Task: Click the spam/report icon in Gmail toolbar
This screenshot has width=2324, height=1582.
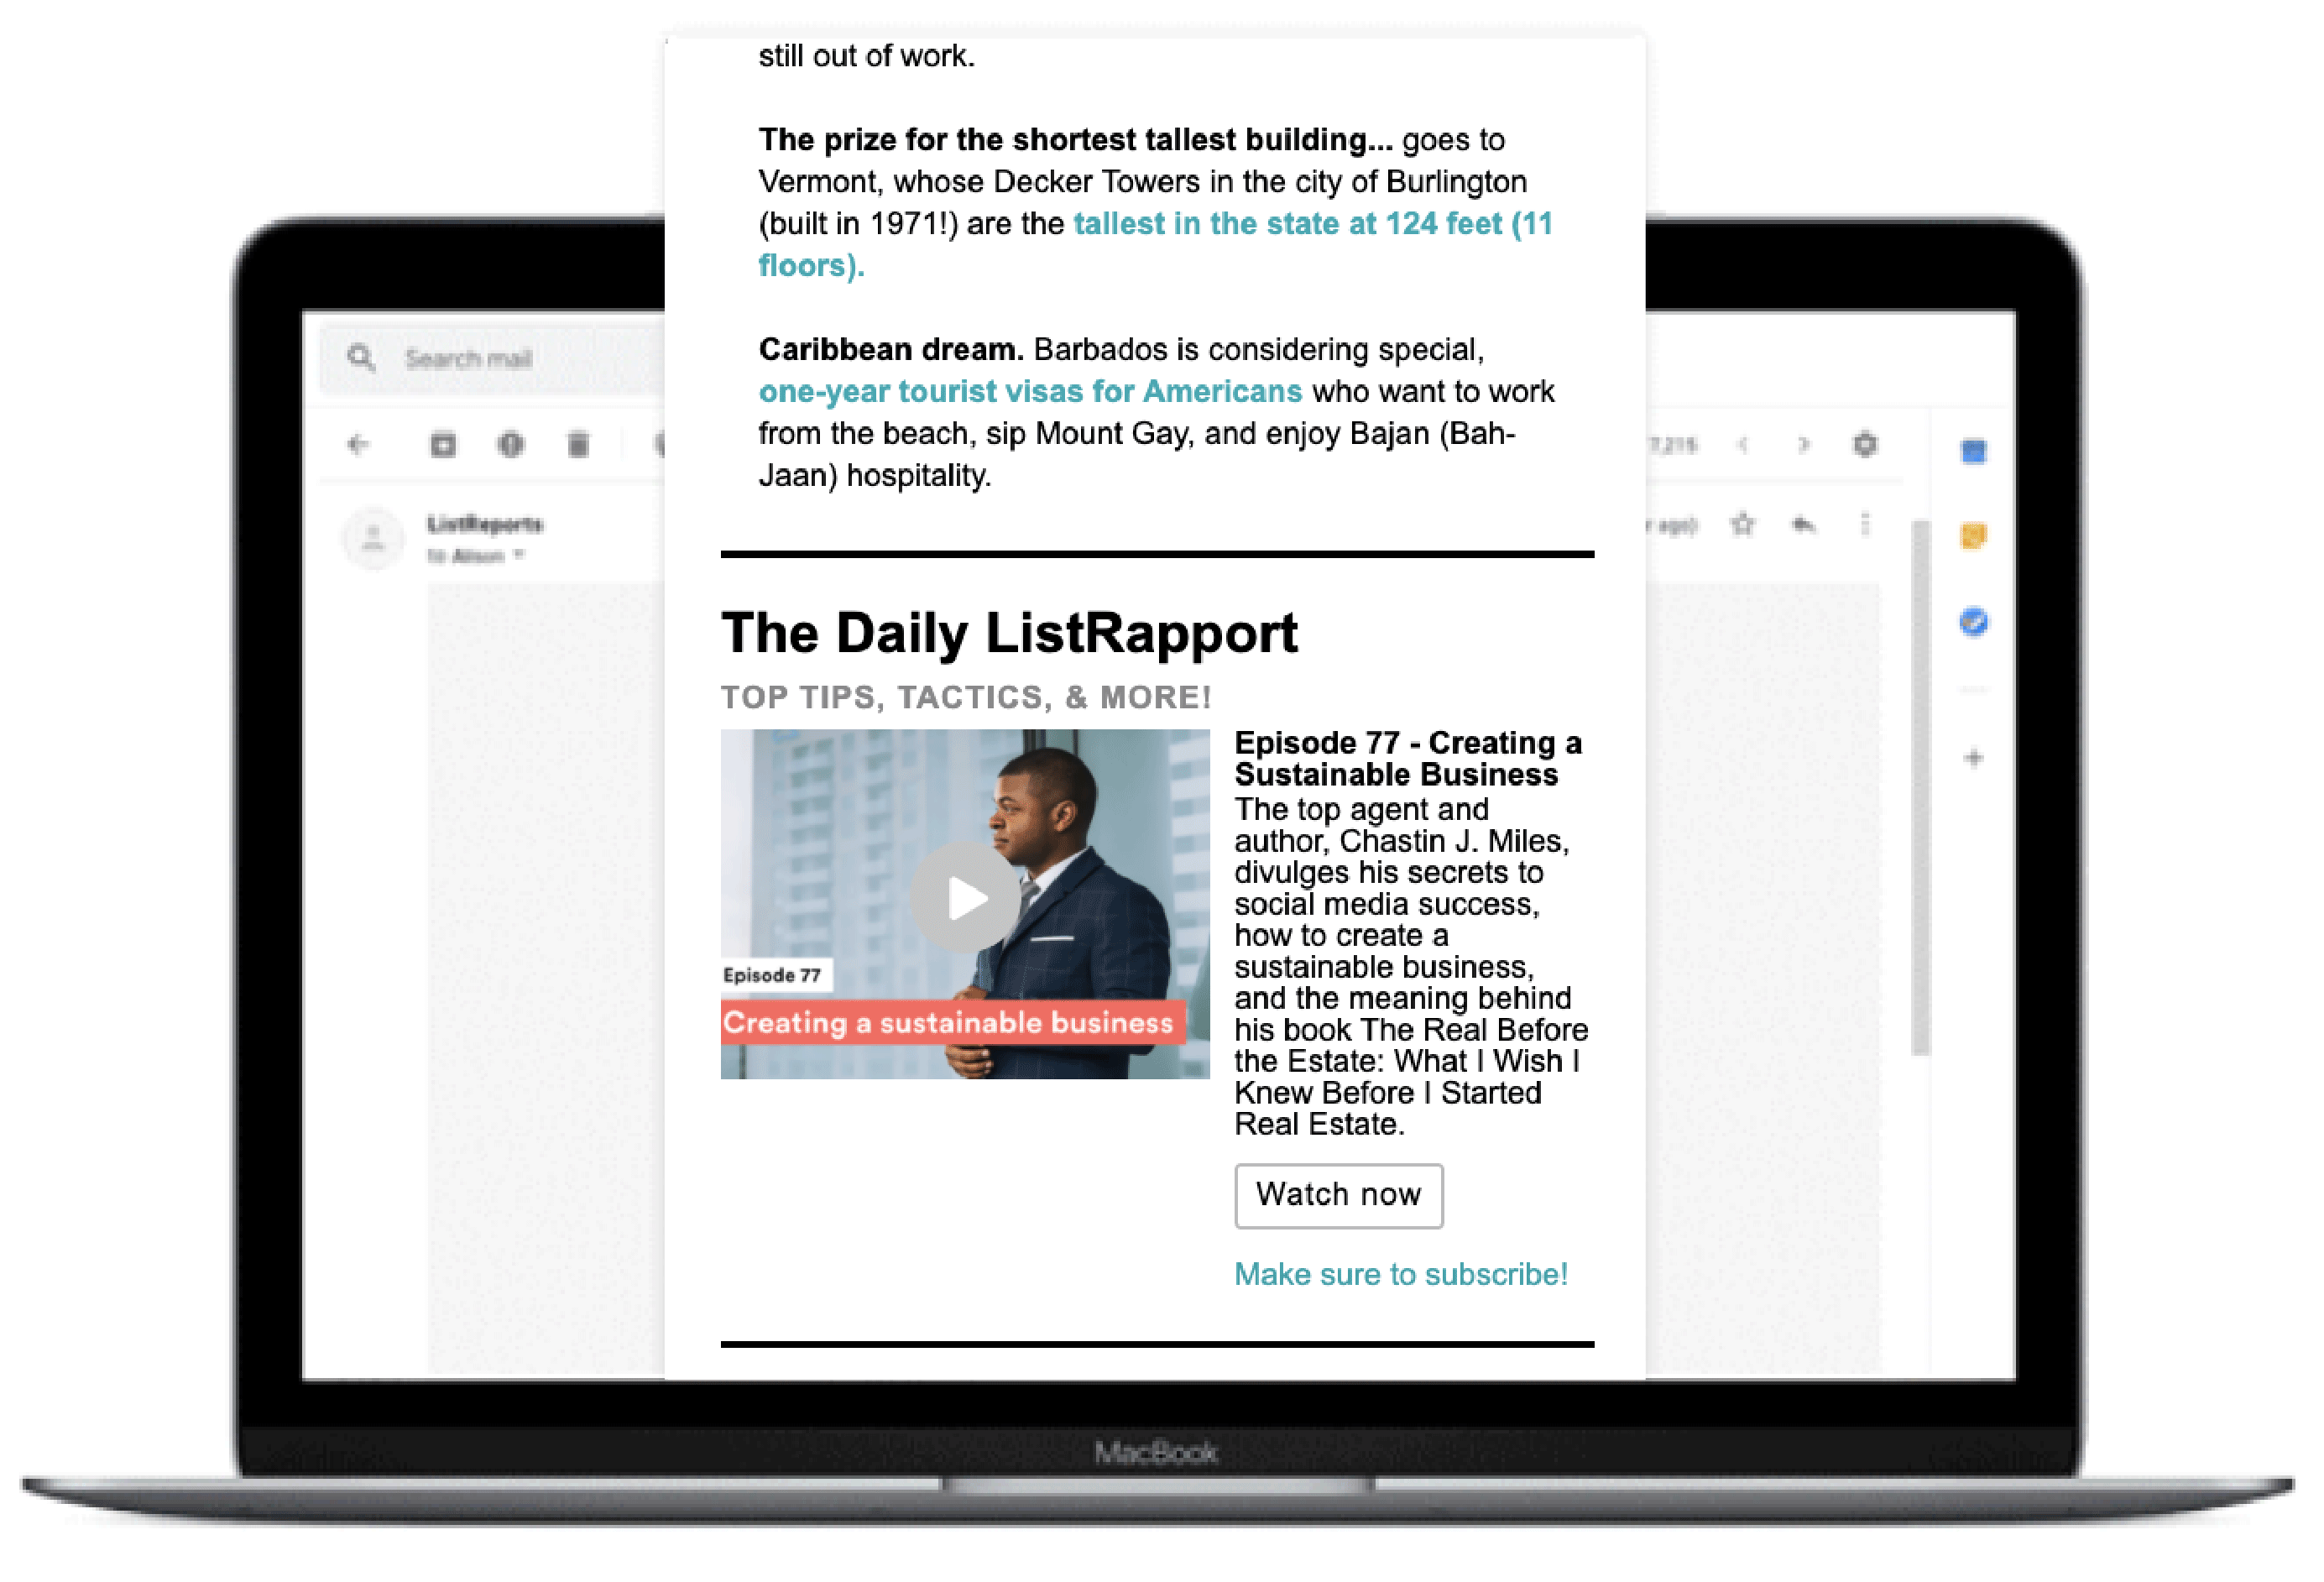Action: pos(510,443)
